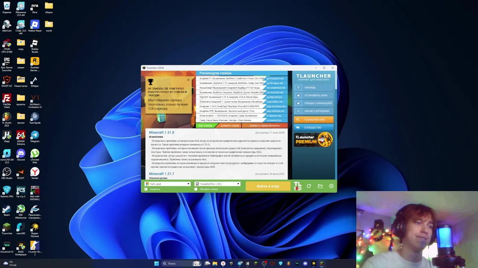Close the yellow server tip banner
Viewport: 478px width, 268px height.
(188, 80)
